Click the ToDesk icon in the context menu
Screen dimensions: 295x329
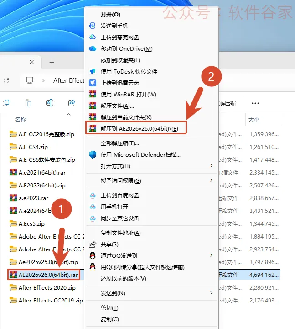pyautogui.click(x=93, y=71)
